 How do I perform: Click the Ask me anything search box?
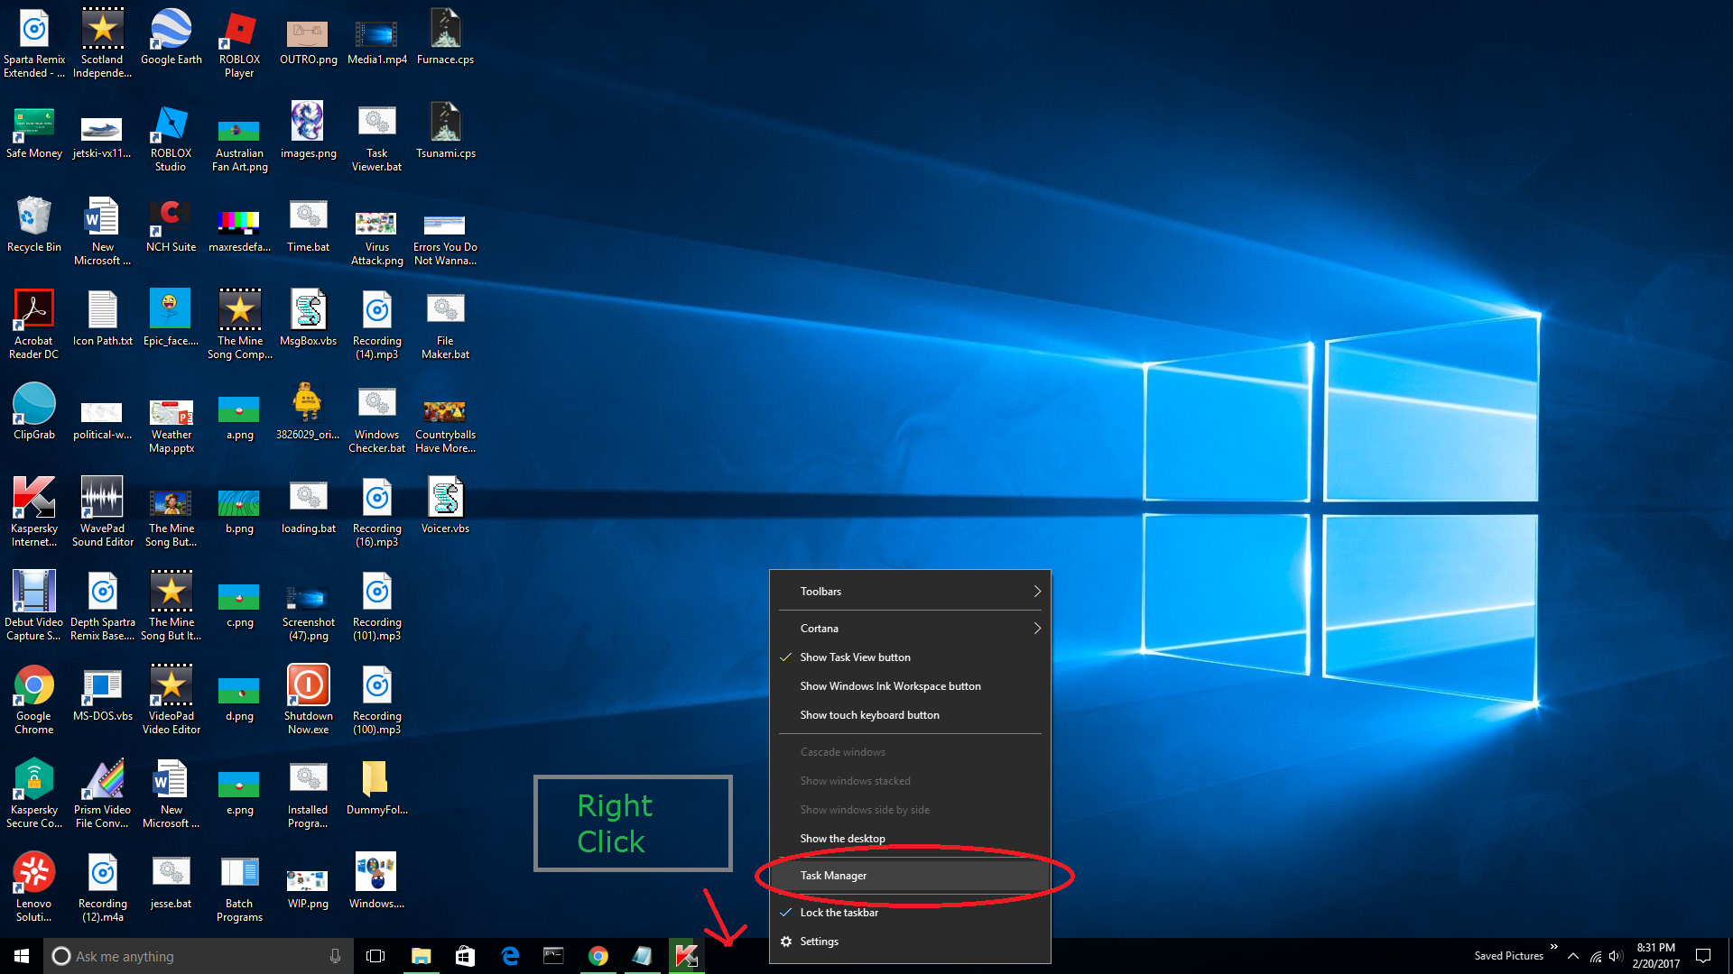click(199, 956)
